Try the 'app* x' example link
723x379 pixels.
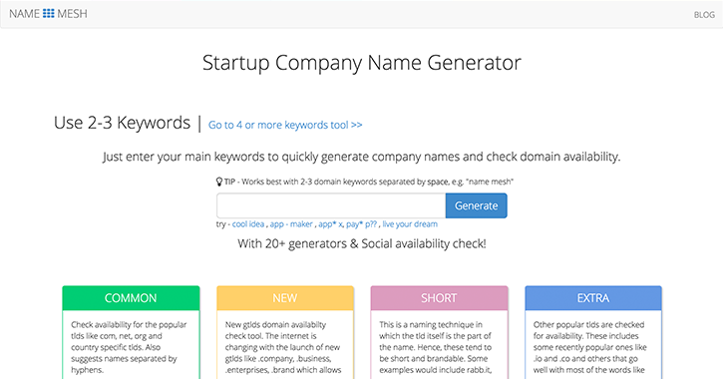click(x=330, y=224)
